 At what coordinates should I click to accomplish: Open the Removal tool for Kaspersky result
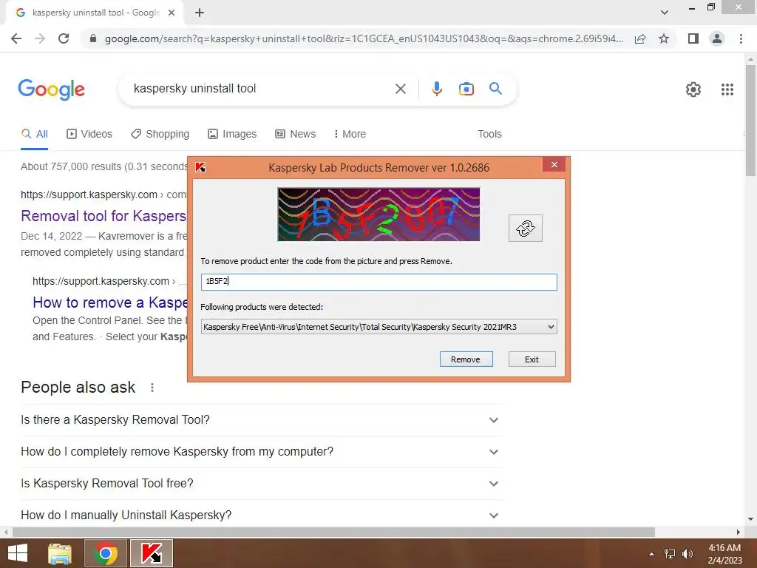103,216
